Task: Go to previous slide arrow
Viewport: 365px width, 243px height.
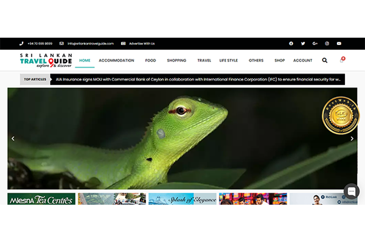Action: (13, 139)
